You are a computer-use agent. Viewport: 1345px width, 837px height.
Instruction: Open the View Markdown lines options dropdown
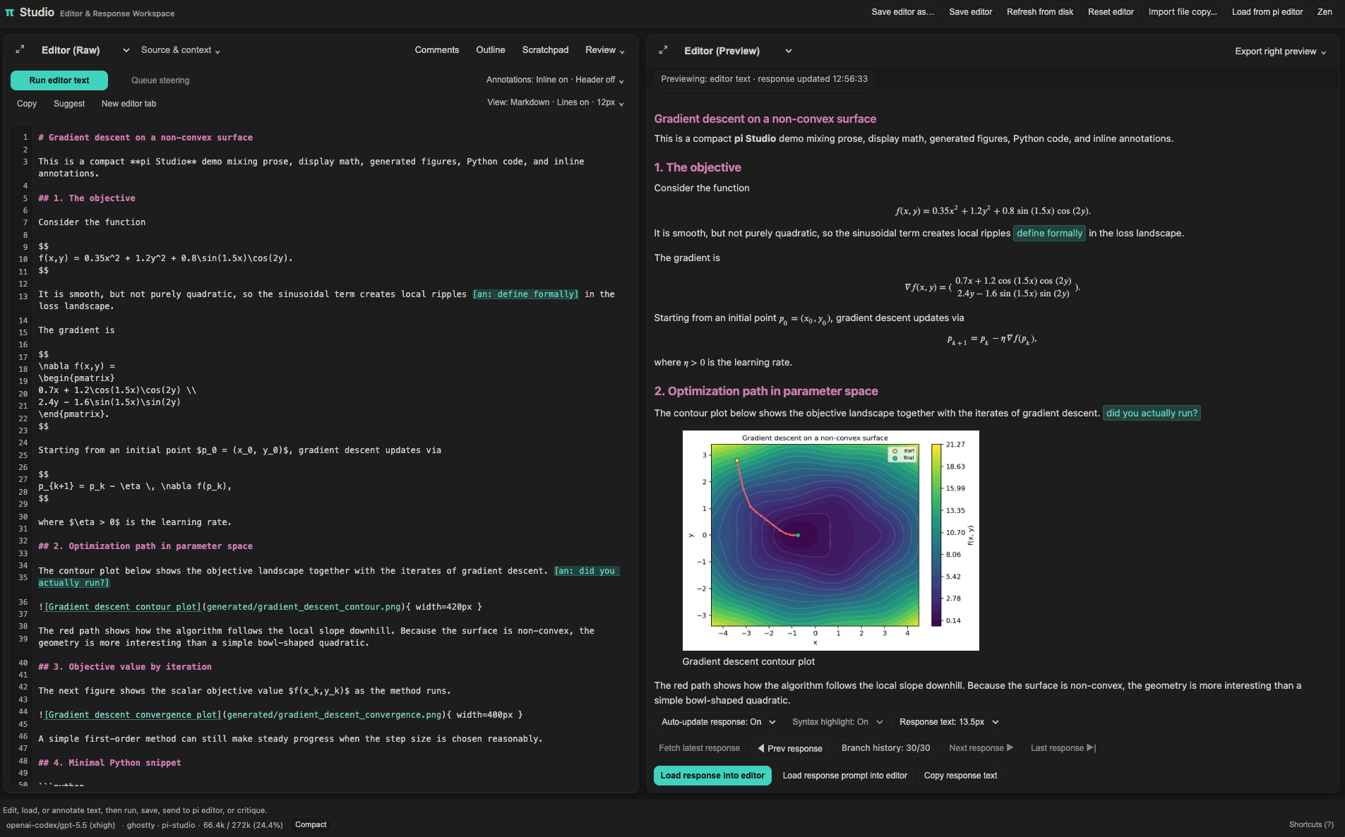pyautogui.click(x=556, y=102)
